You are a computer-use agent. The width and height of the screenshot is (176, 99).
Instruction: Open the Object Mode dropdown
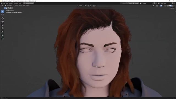[9, 5]
